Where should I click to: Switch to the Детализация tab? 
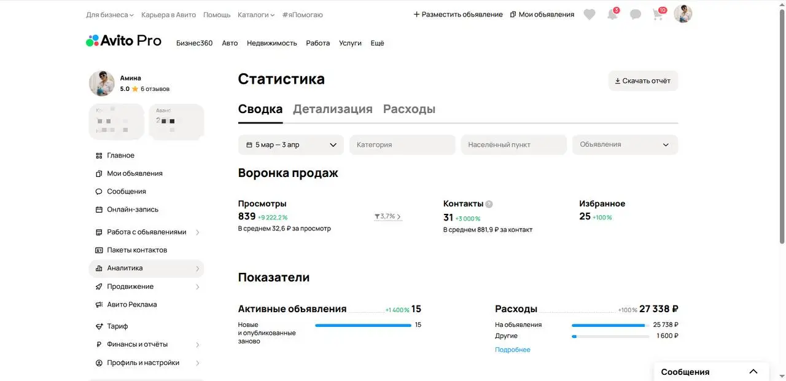click(333, 109)
